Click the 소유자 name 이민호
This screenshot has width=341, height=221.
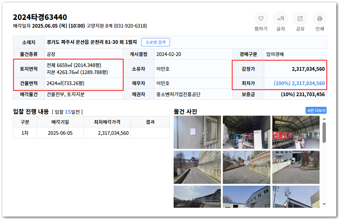[163, 69]
